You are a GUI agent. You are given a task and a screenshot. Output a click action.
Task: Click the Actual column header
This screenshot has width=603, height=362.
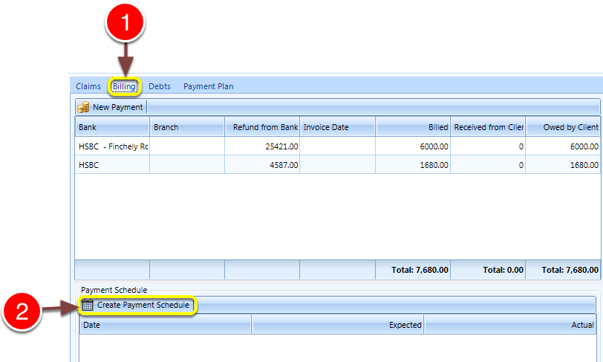pyautogui.click(x=510, y=325)
